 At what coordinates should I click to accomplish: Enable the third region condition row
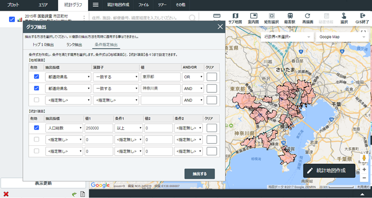pyautogui.click(x=36, y=100)
